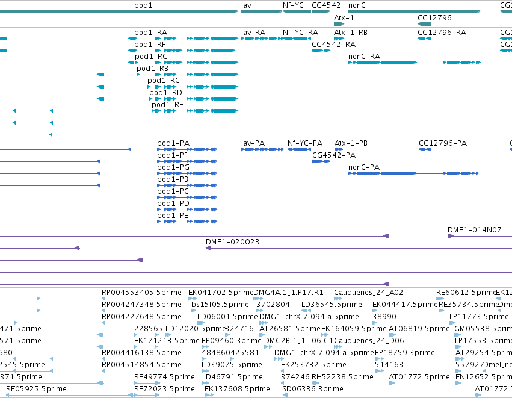Click EST LD06001.5prime
Image resolution: width=512 pixels, height=398 pixels.
(x=201, y=323)
